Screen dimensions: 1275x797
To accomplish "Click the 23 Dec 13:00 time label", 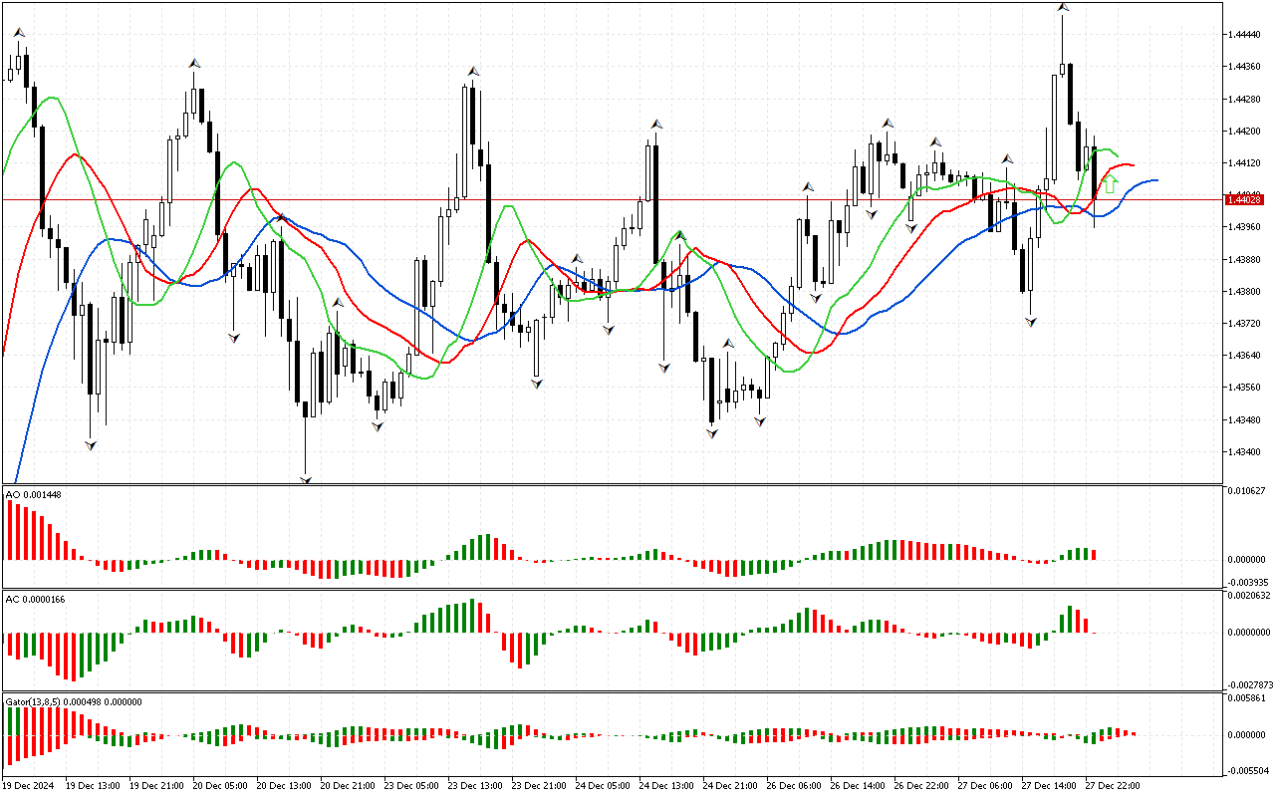I will click(x=475, y=786).
